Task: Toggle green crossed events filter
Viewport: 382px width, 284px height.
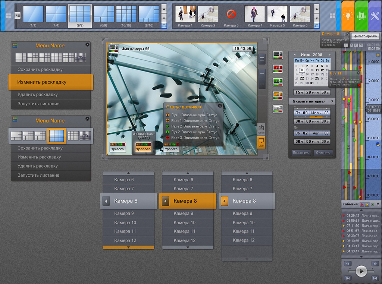Action: (372, 204)
